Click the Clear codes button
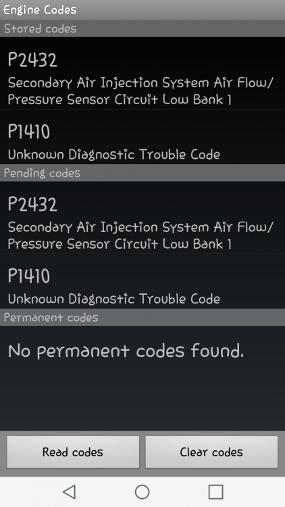Viewport: 285px width, 507px height. [x=211, y=452]
